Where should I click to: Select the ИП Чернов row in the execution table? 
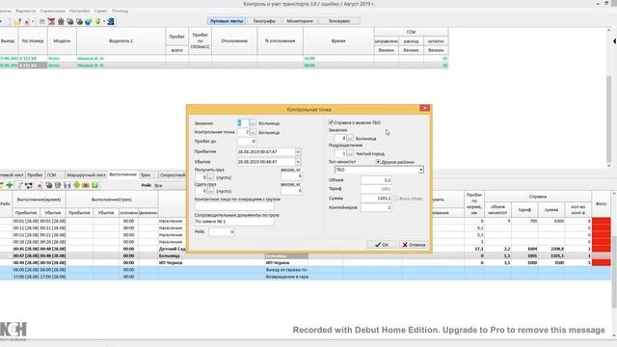(x=306, y=262)
